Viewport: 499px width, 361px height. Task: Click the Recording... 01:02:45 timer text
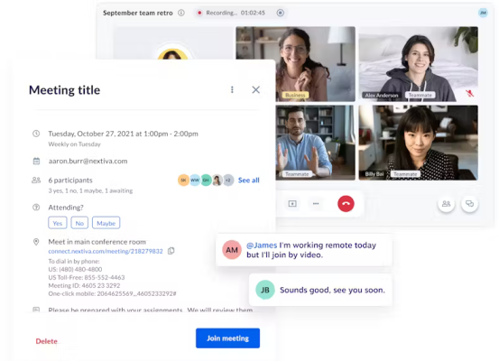(236, 13)
